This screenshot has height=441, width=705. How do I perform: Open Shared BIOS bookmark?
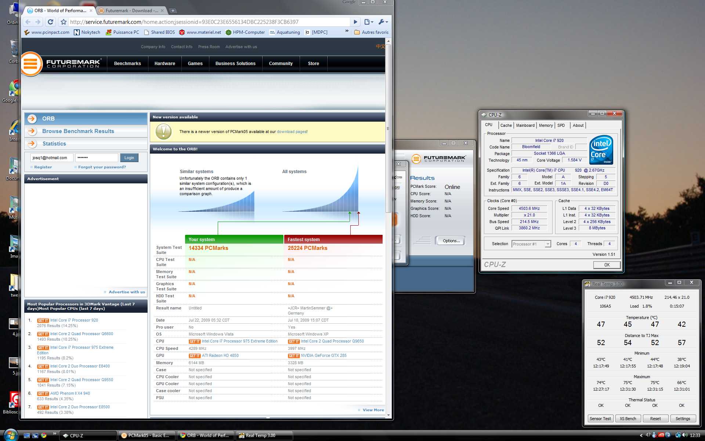click(159, 32)
